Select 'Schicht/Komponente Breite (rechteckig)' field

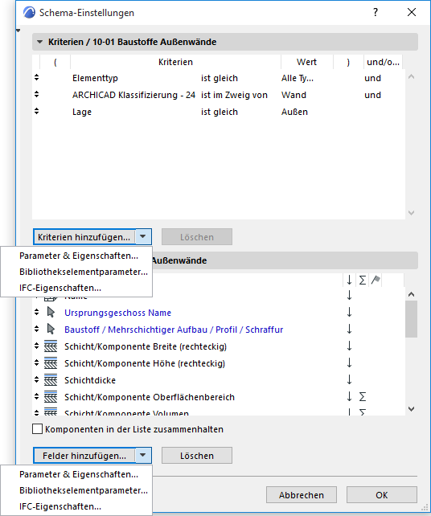point(146,346)
